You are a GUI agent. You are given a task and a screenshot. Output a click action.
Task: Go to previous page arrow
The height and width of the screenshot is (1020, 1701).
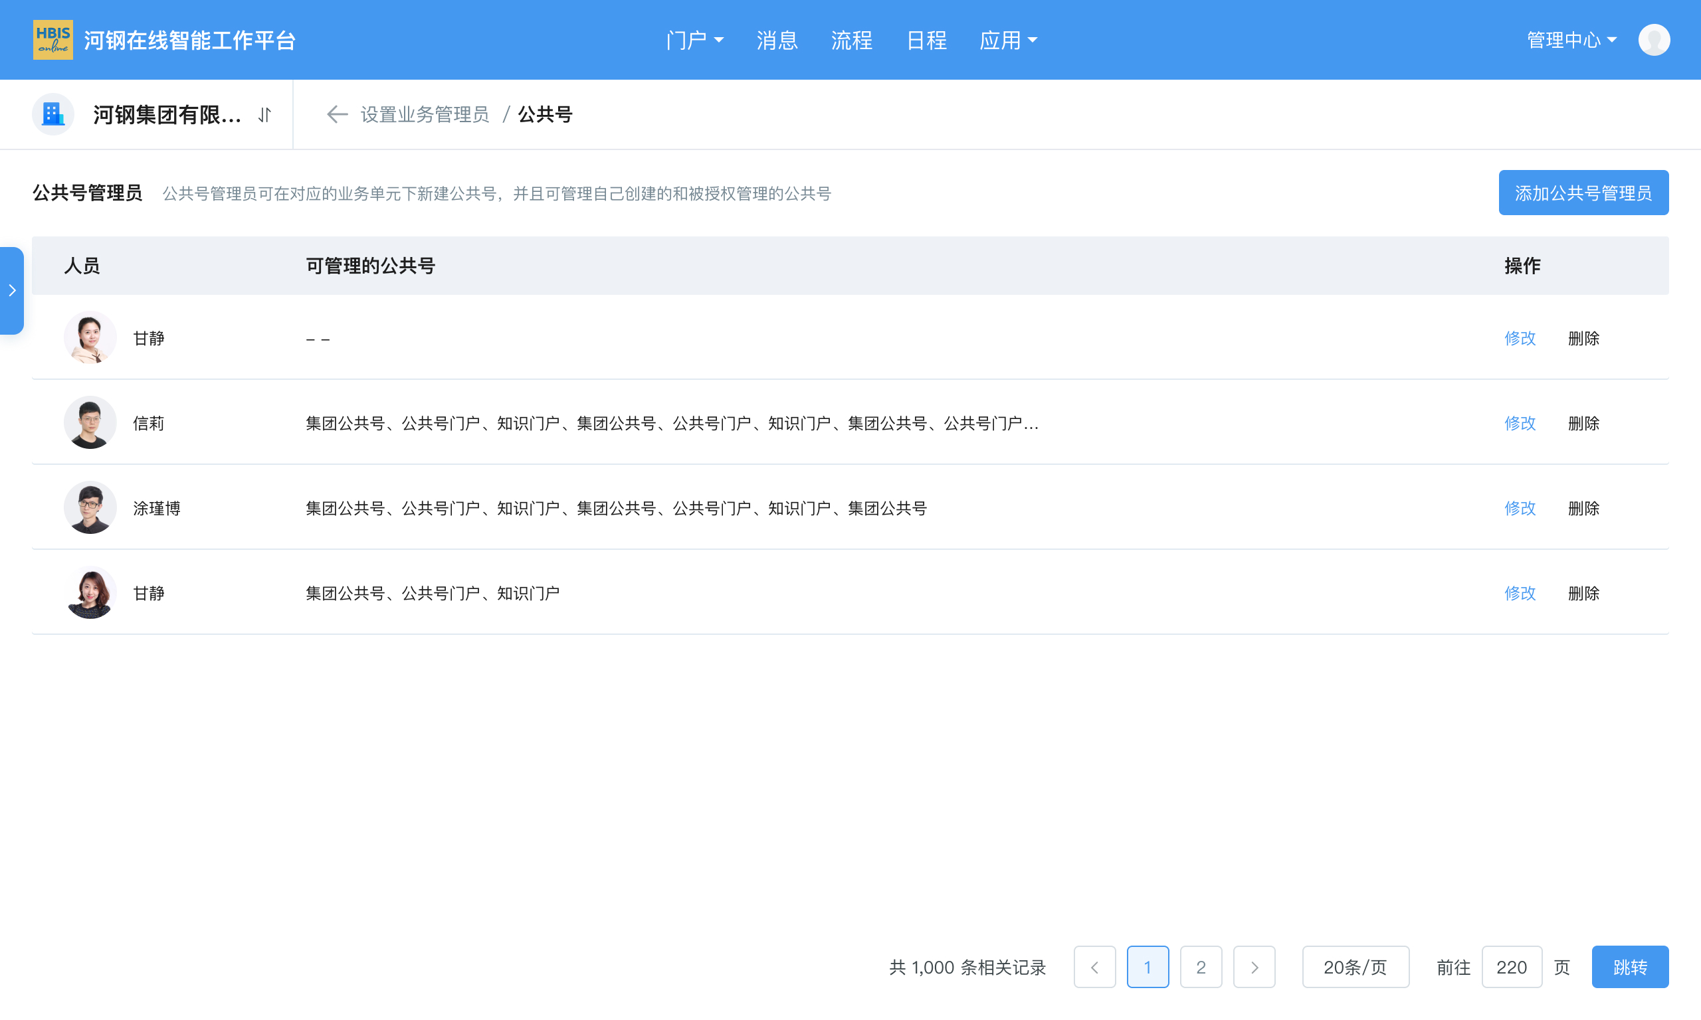[x=1094, y=967]
